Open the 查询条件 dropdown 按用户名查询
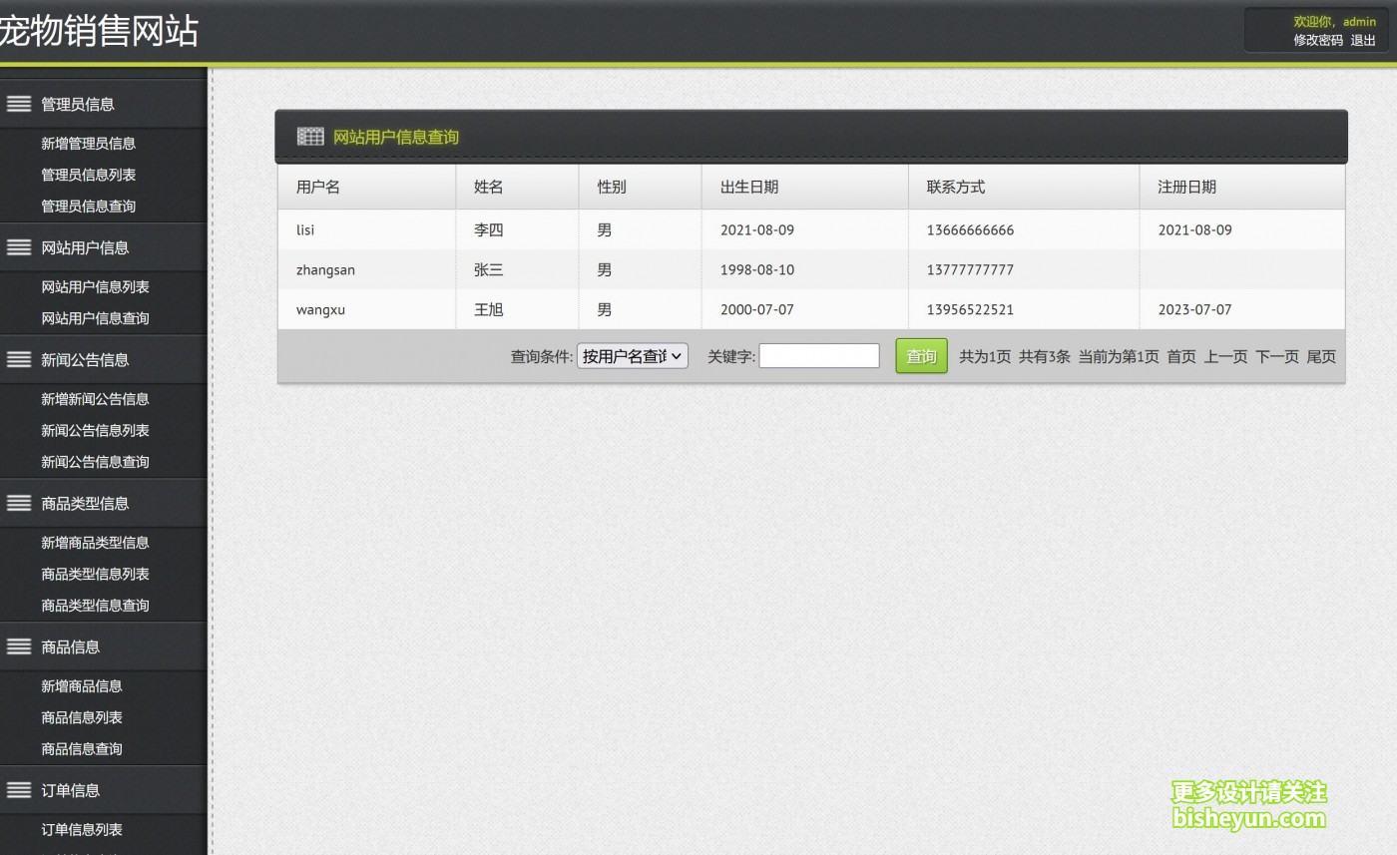The width and height of the screenshot is (1397, 855). point(633,356)
